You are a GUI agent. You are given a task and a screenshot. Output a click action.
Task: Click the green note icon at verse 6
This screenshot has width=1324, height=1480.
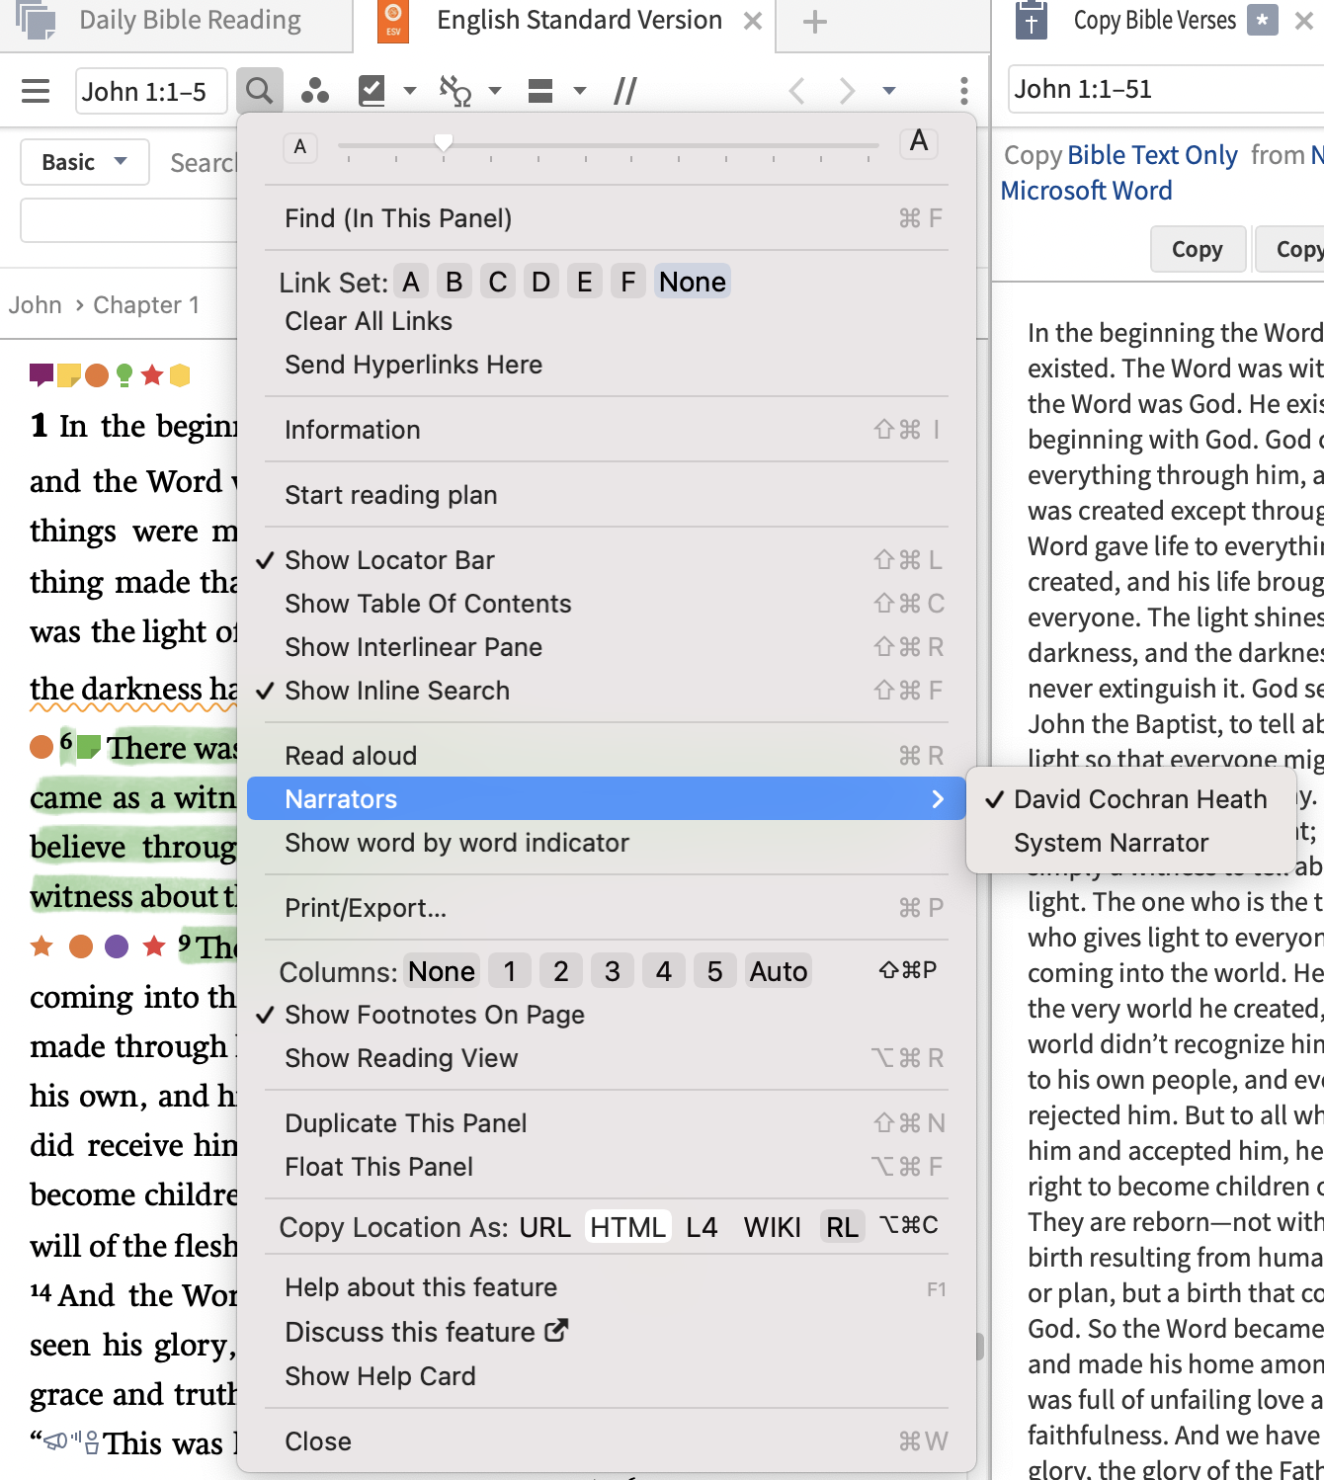tap(89, 747)
